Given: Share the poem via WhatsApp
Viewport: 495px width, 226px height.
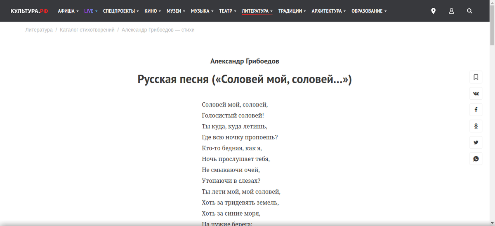Looking at the screenshot, I should (x=476, y=159).
